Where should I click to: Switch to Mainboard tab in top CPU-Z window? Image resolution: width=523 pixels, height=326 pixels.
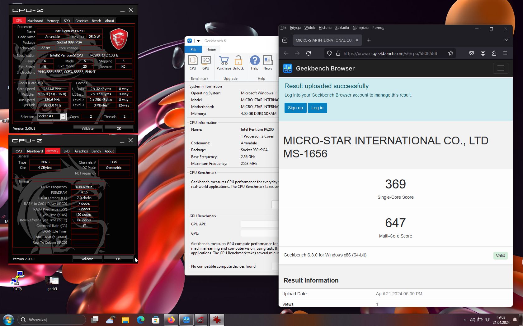(35, 21)
